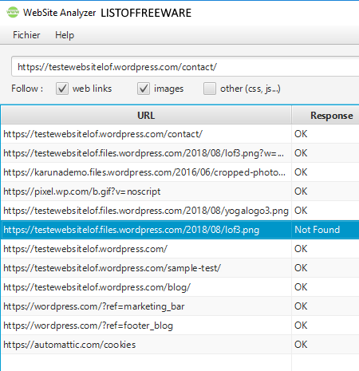Select the blog/ URL row

pos(180,287)
